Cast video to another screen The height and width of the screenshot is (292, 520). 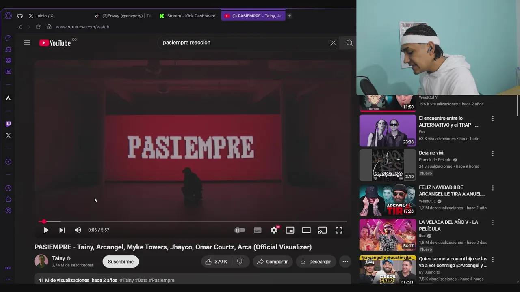[323, 230]
